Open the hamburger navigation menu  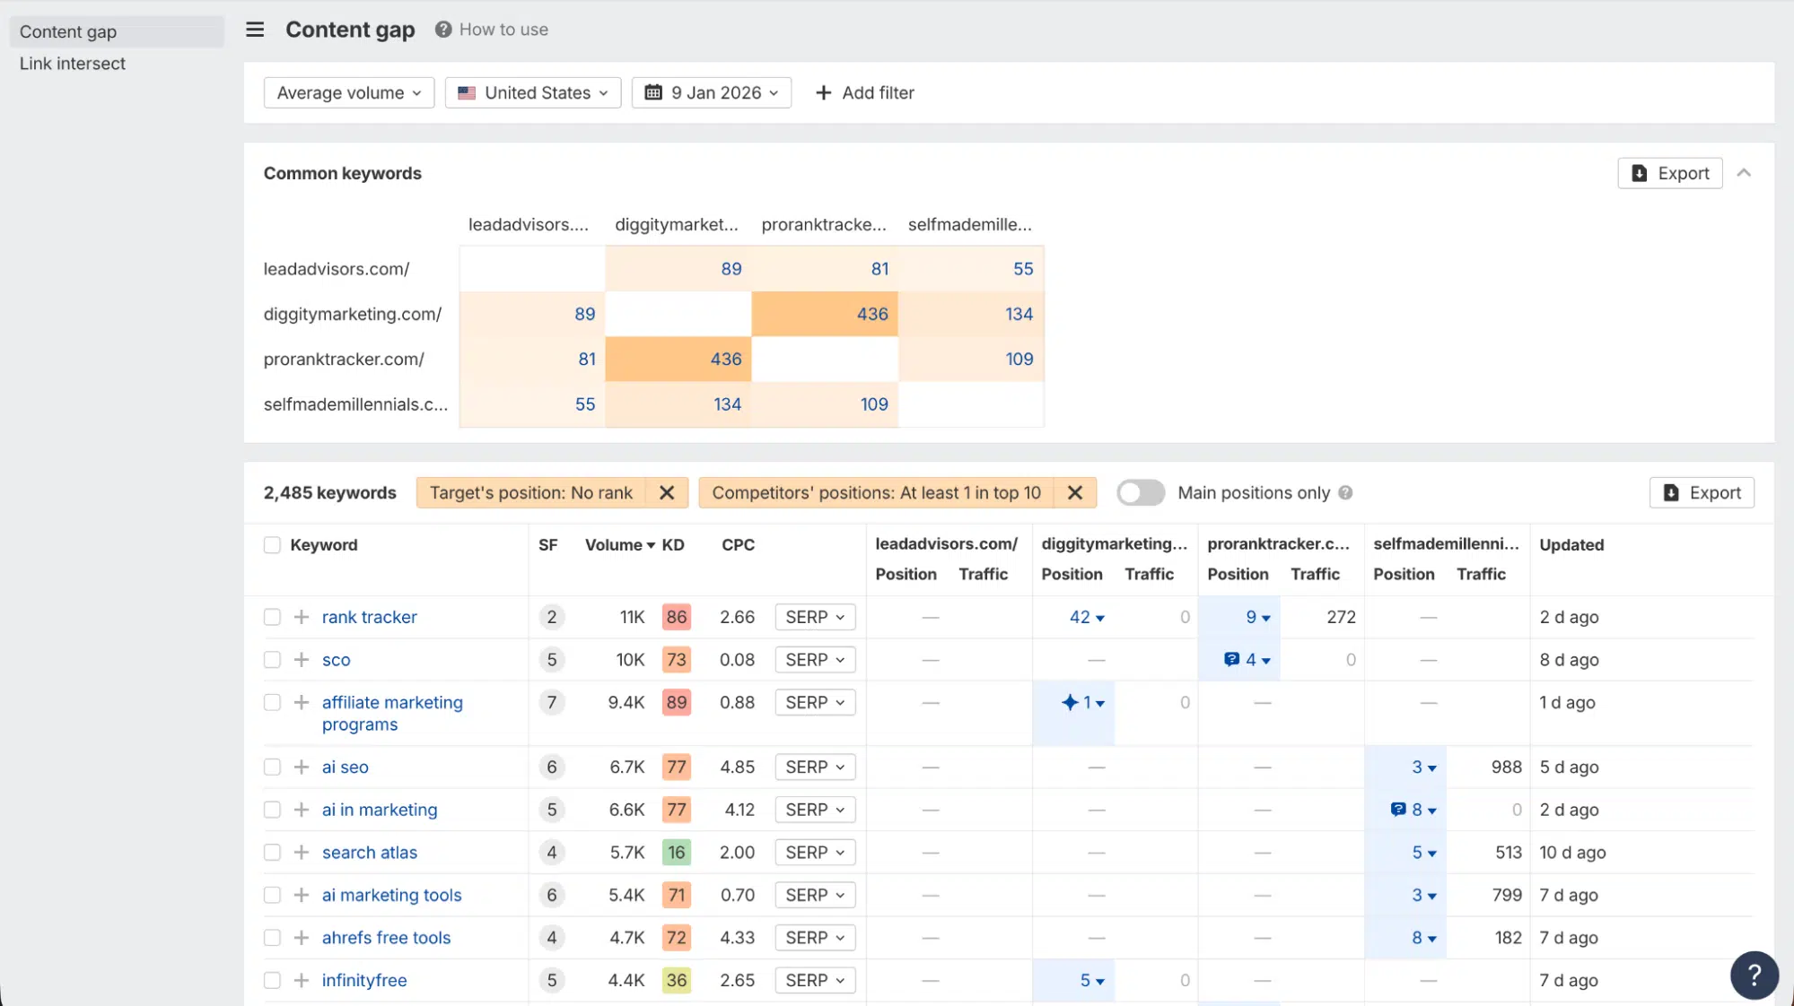click(255, 30)
